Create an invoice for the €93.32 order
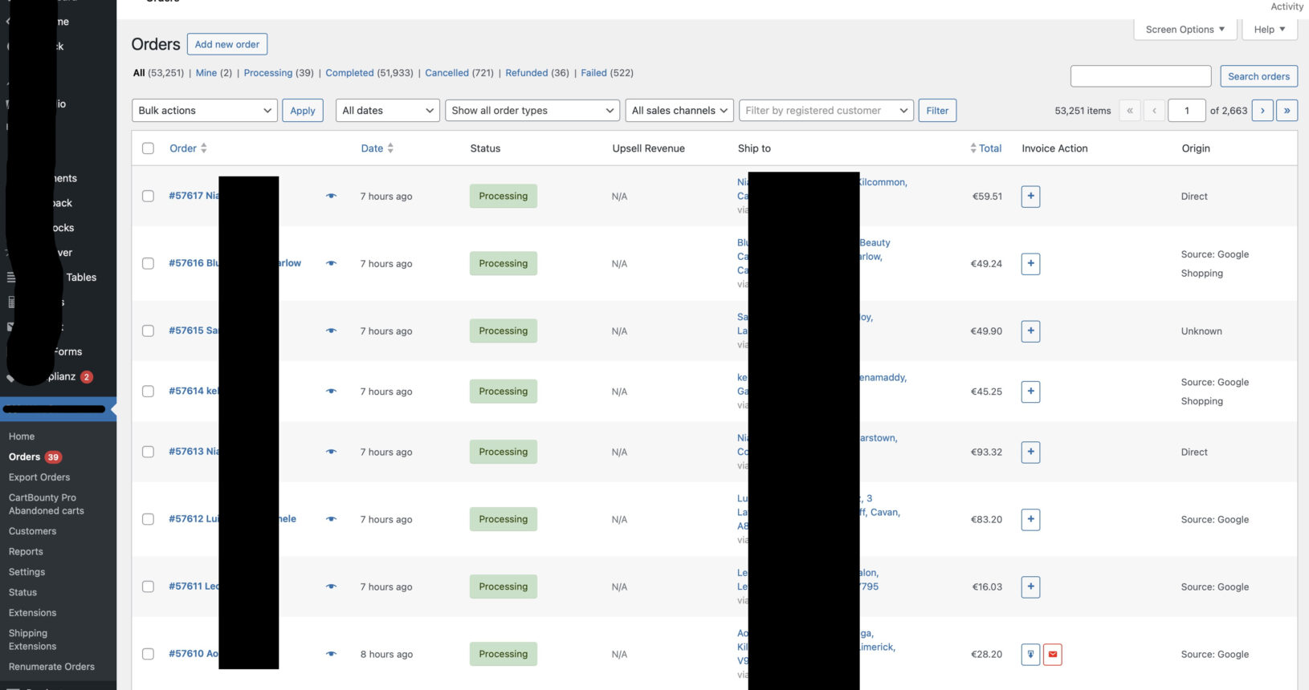1309x690 pixels. pyautogui.click(x=1030, y=453)
